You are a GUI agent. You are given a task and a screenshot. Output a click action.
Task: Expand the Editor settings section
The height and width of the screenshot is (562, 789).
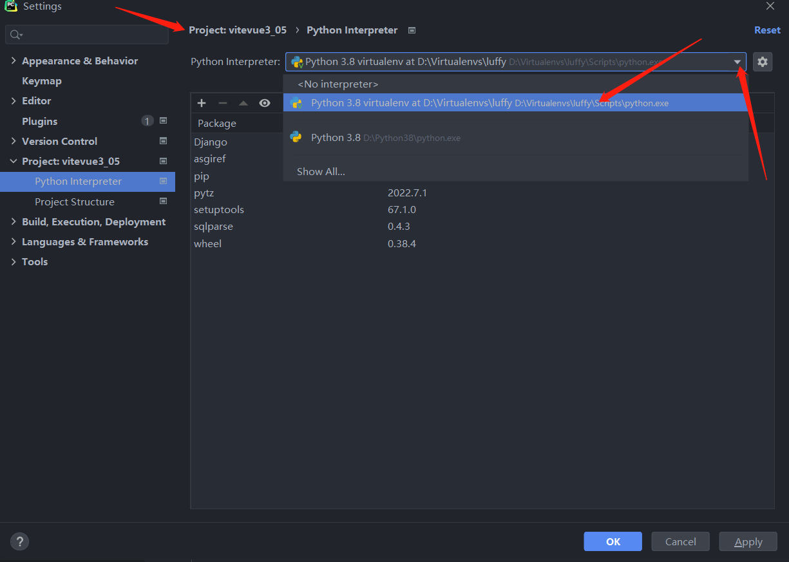pos(14,100)
